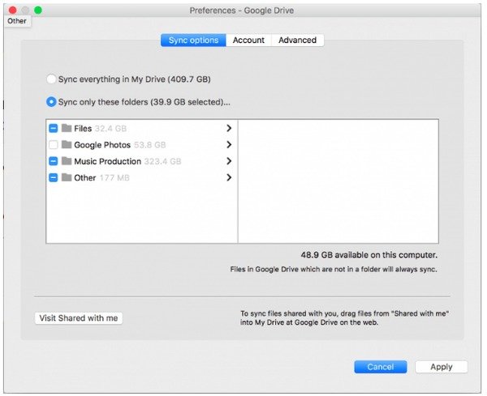The image size is (487, 396).
Task: Close the Preferences window with red button
Action: 12,11
